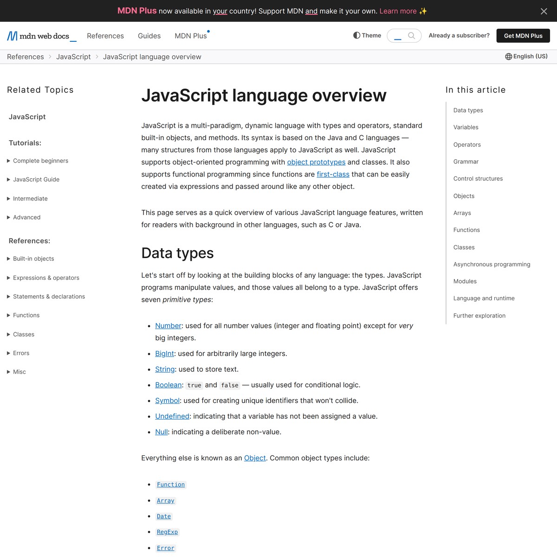Jump to Modules in the article outline
Screen dimensions: 557x557
coord(465,281)
